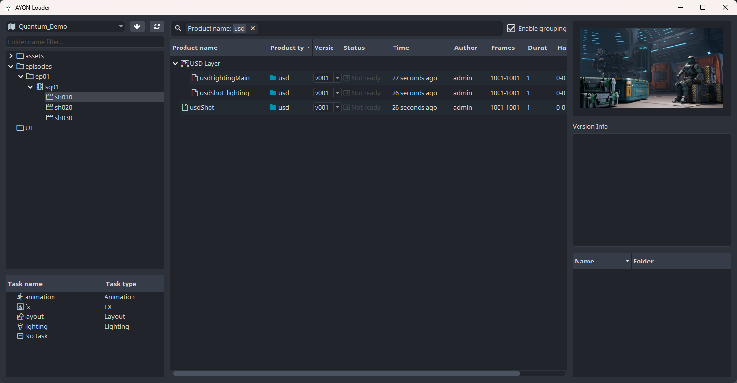Click the usd folder icon for usdShot
The image size is (737, 383).
point(273,107)
